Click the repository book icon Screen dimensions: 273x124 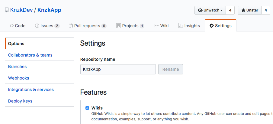[x=7, y=10]
